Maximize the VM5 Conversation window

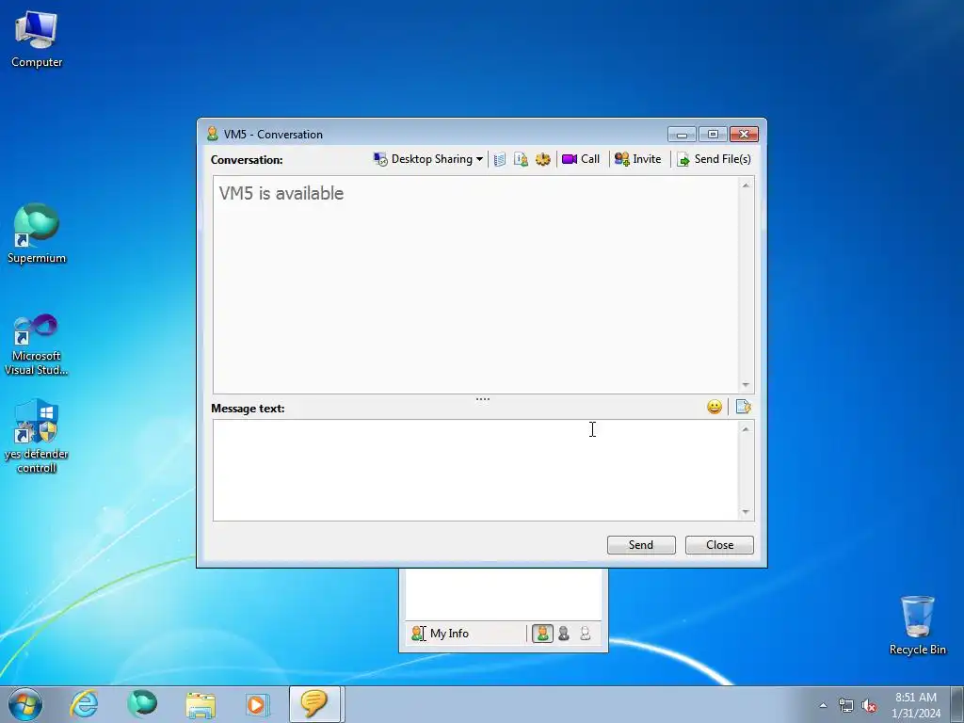coord(713,134)
